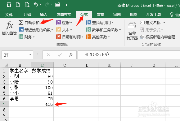Select column C header
This screenshot has height=121, width=180.
[x=65, y=65]
